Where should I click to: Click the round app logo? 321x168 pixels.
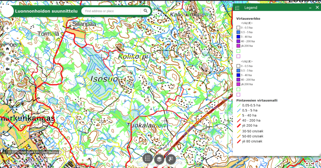point(7,11)
